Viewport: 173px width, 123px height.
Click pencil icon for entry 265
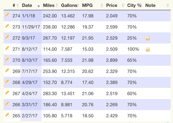click(7, 115)
